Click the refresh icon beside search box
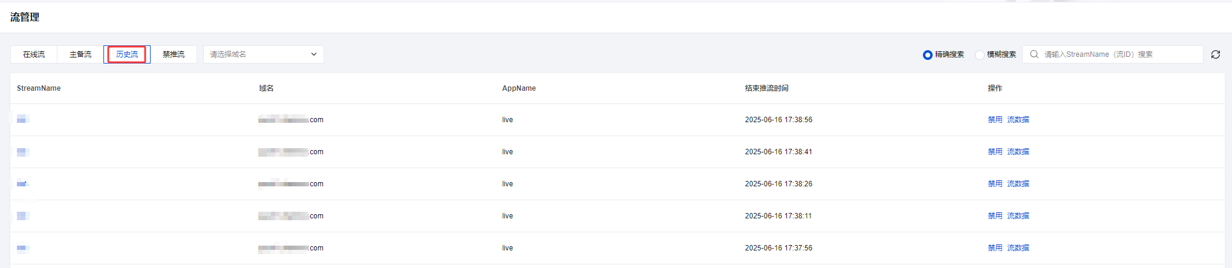The height and width of the screenshot is (268, 1232). click(x=1216, y=54)
